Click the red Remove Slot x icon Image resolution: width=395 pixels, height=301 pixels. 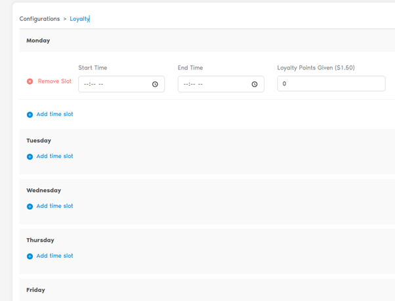pyautogui.click(x=30, y=81)
